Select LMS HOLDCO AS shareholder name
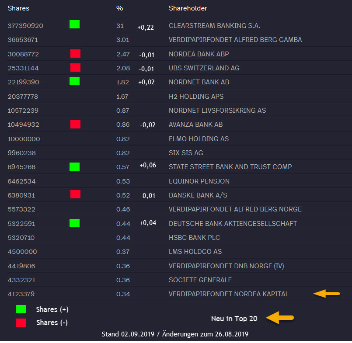 click(195, 252)
